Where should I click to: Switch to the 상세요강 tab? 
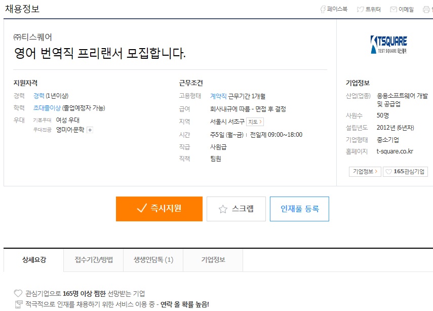pyautogui.click(x=34, y=260)
